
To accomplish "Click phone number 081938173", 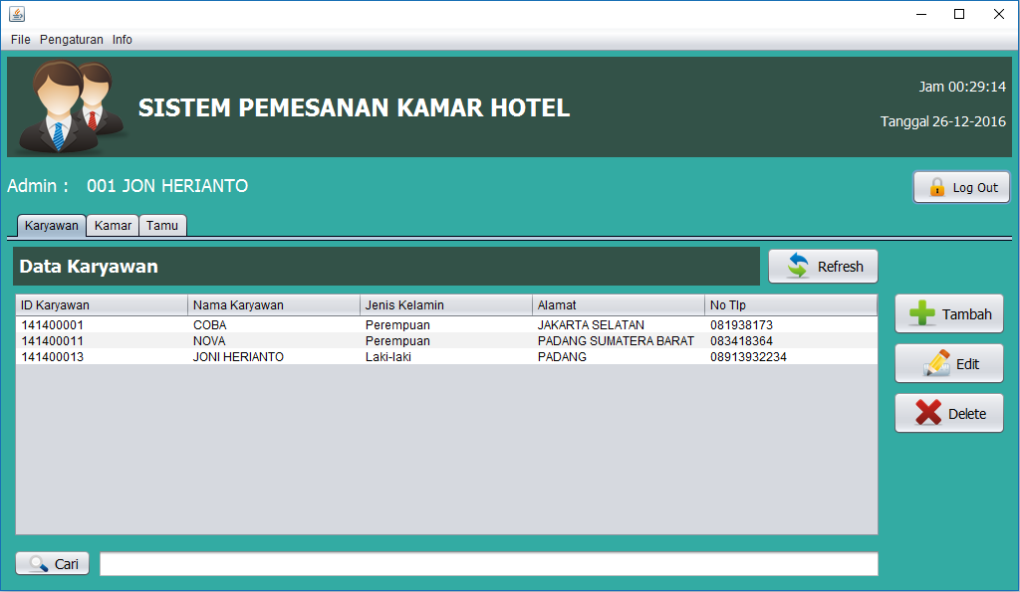I will point(741,325).
